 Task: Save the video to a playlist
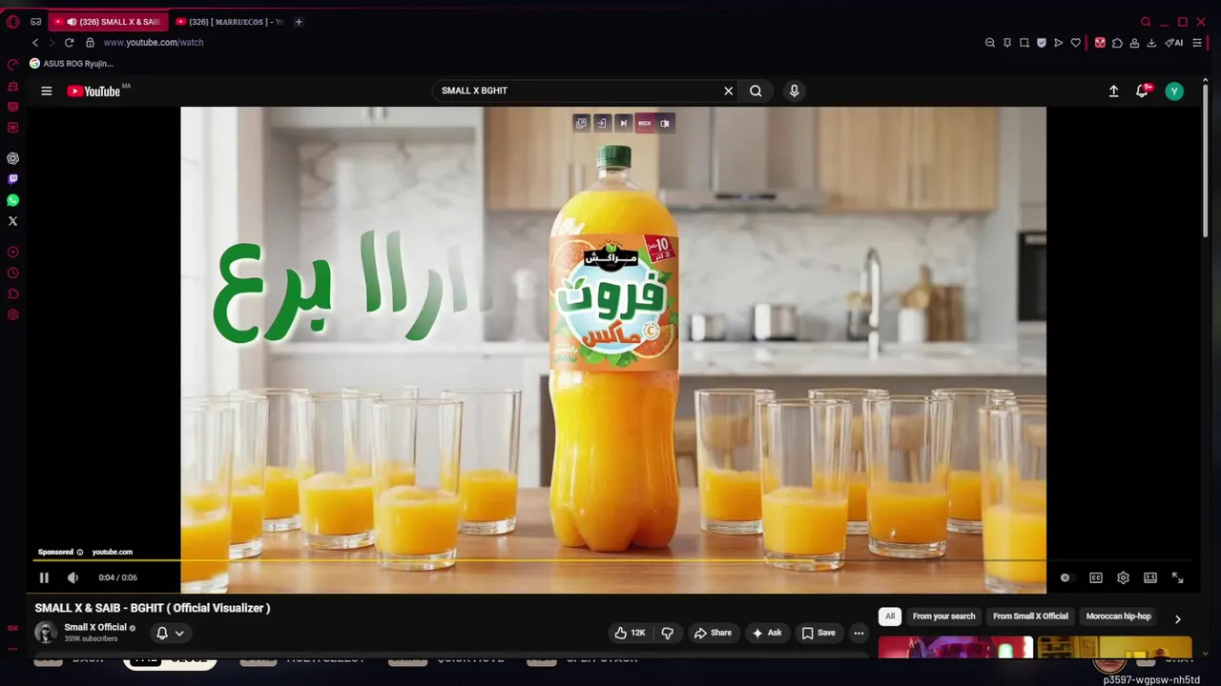(818, 633)
